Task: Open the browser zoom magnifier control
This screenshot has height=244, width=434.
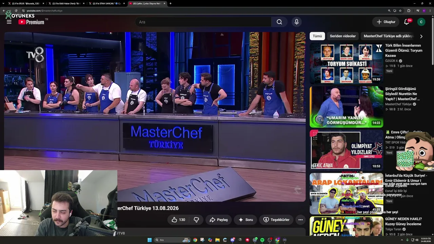Action: click(x=389, y=11)
